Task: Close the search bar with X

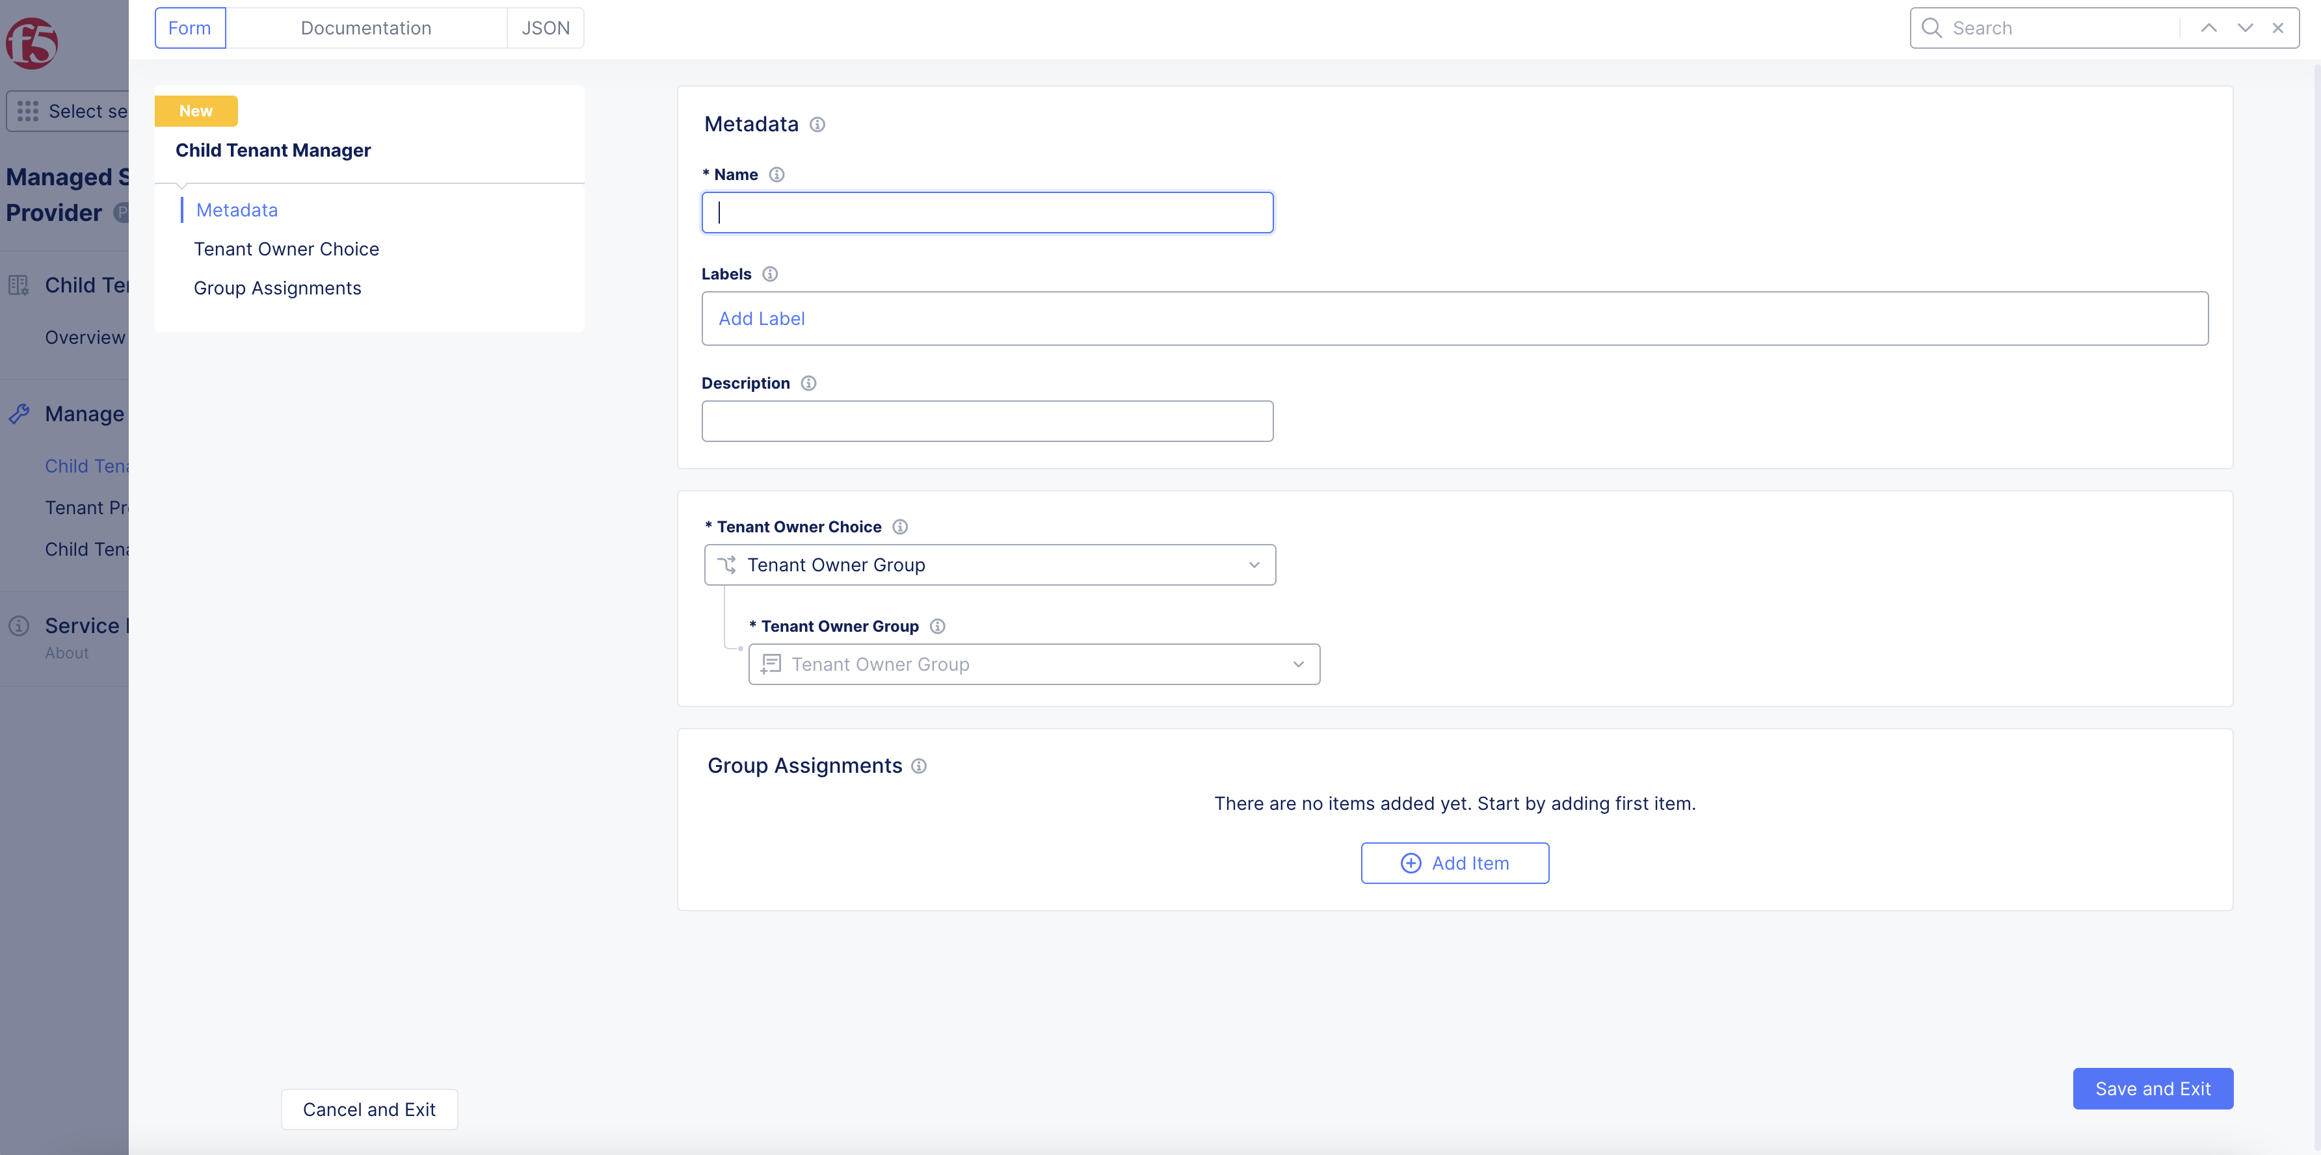Action: coord(2277,28)
